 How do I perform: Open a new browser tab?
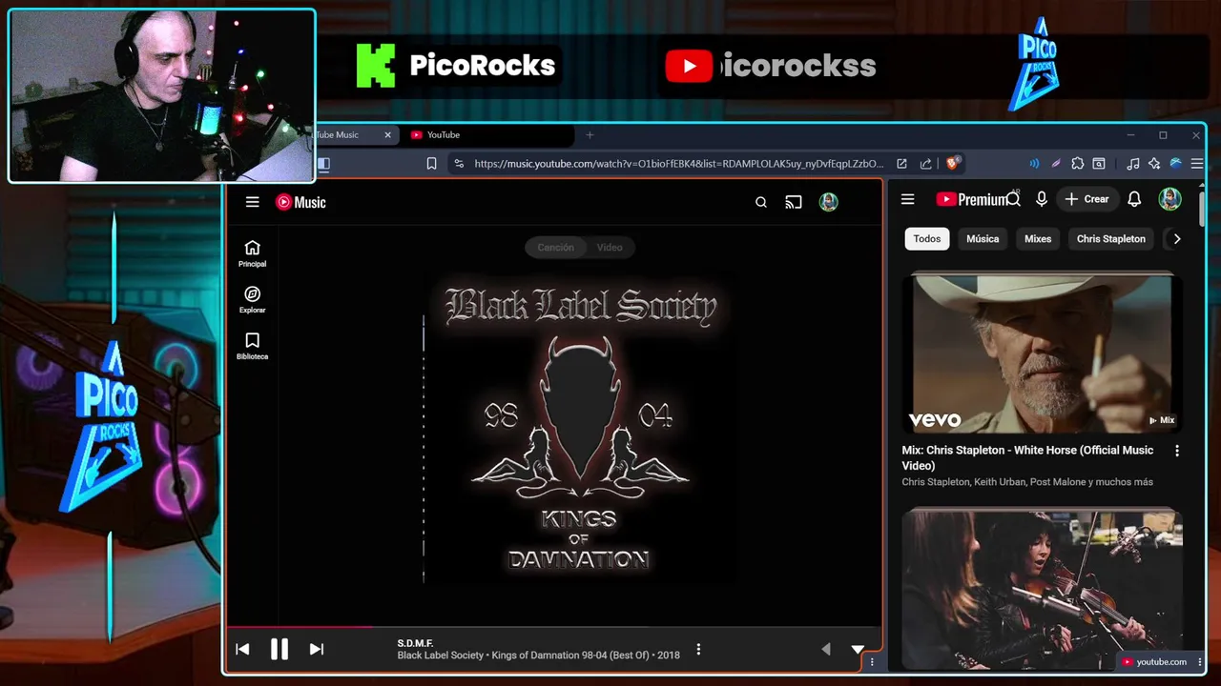(x=590, y=135)
